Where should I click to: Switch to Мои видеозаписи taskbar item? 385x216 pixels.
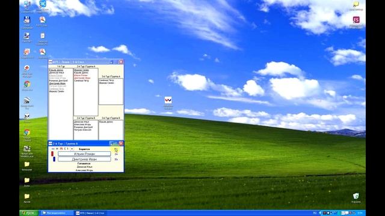[x=57, y=213]
